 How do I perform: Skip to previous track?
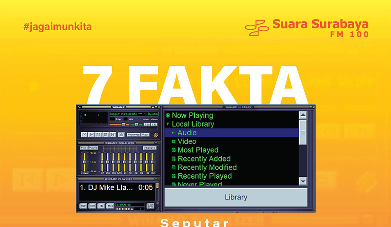click(84, 135)
